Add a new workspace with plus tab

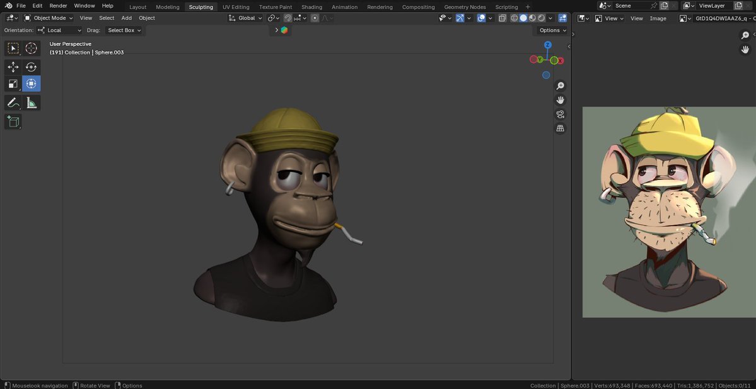tap(528, 7)
